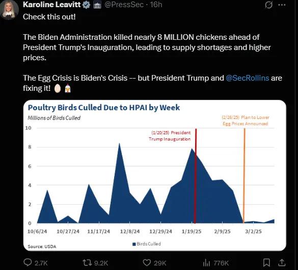
Task: Click the government building affiliation badge
Action: 97,5
